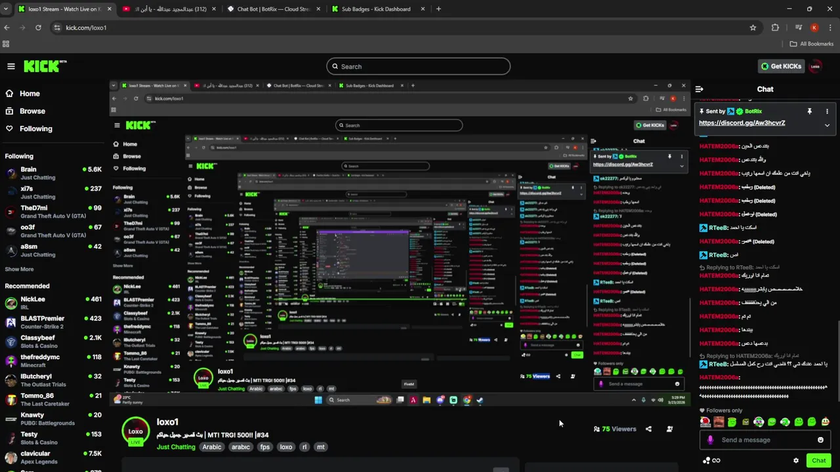Click the Get KICKs button

(781, 66)
